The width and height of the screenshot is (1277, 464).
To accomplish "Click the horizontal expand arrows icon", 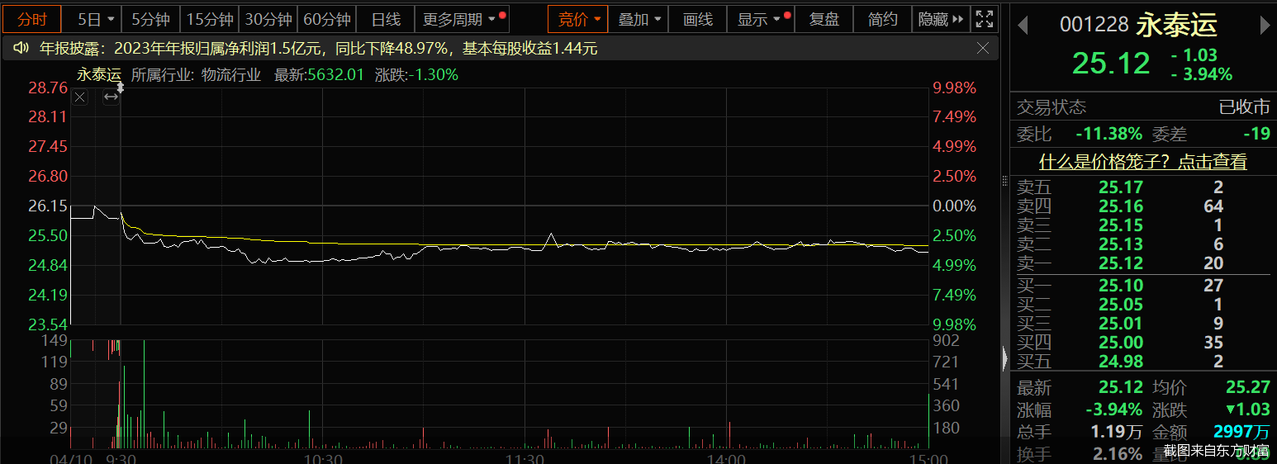I will click(111, 97).
